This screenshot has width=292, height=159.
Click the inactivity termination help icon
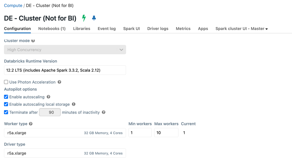pyautogui.click(x=103, y=112)
